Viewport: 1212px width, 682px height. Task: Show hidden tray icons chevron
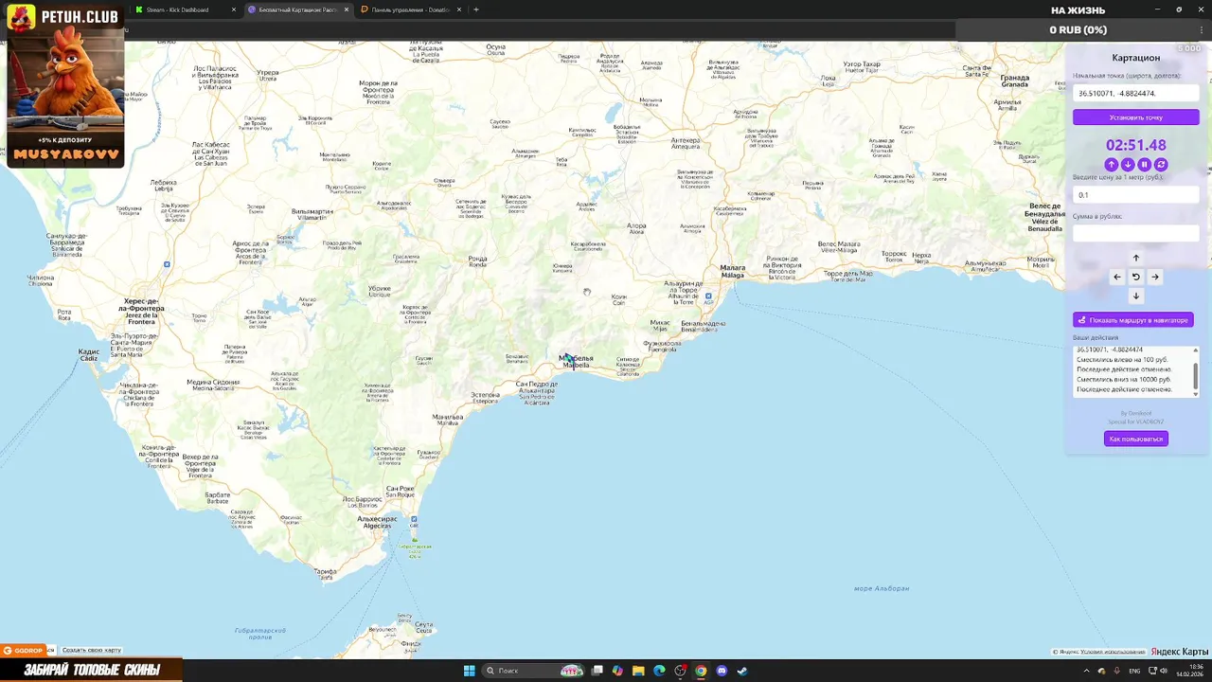tap(1086, 671)
